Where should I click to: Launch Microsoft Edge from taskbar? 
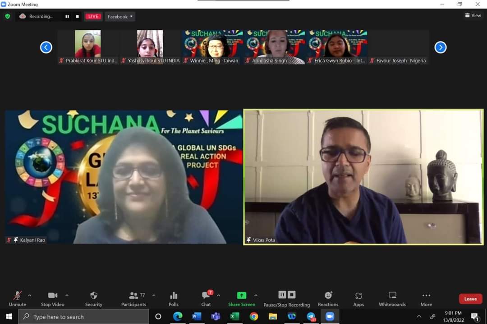coord(178,316)
